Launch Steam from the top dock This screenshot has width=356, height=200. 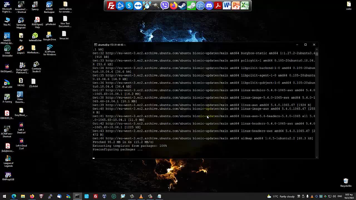pos(182,6)
